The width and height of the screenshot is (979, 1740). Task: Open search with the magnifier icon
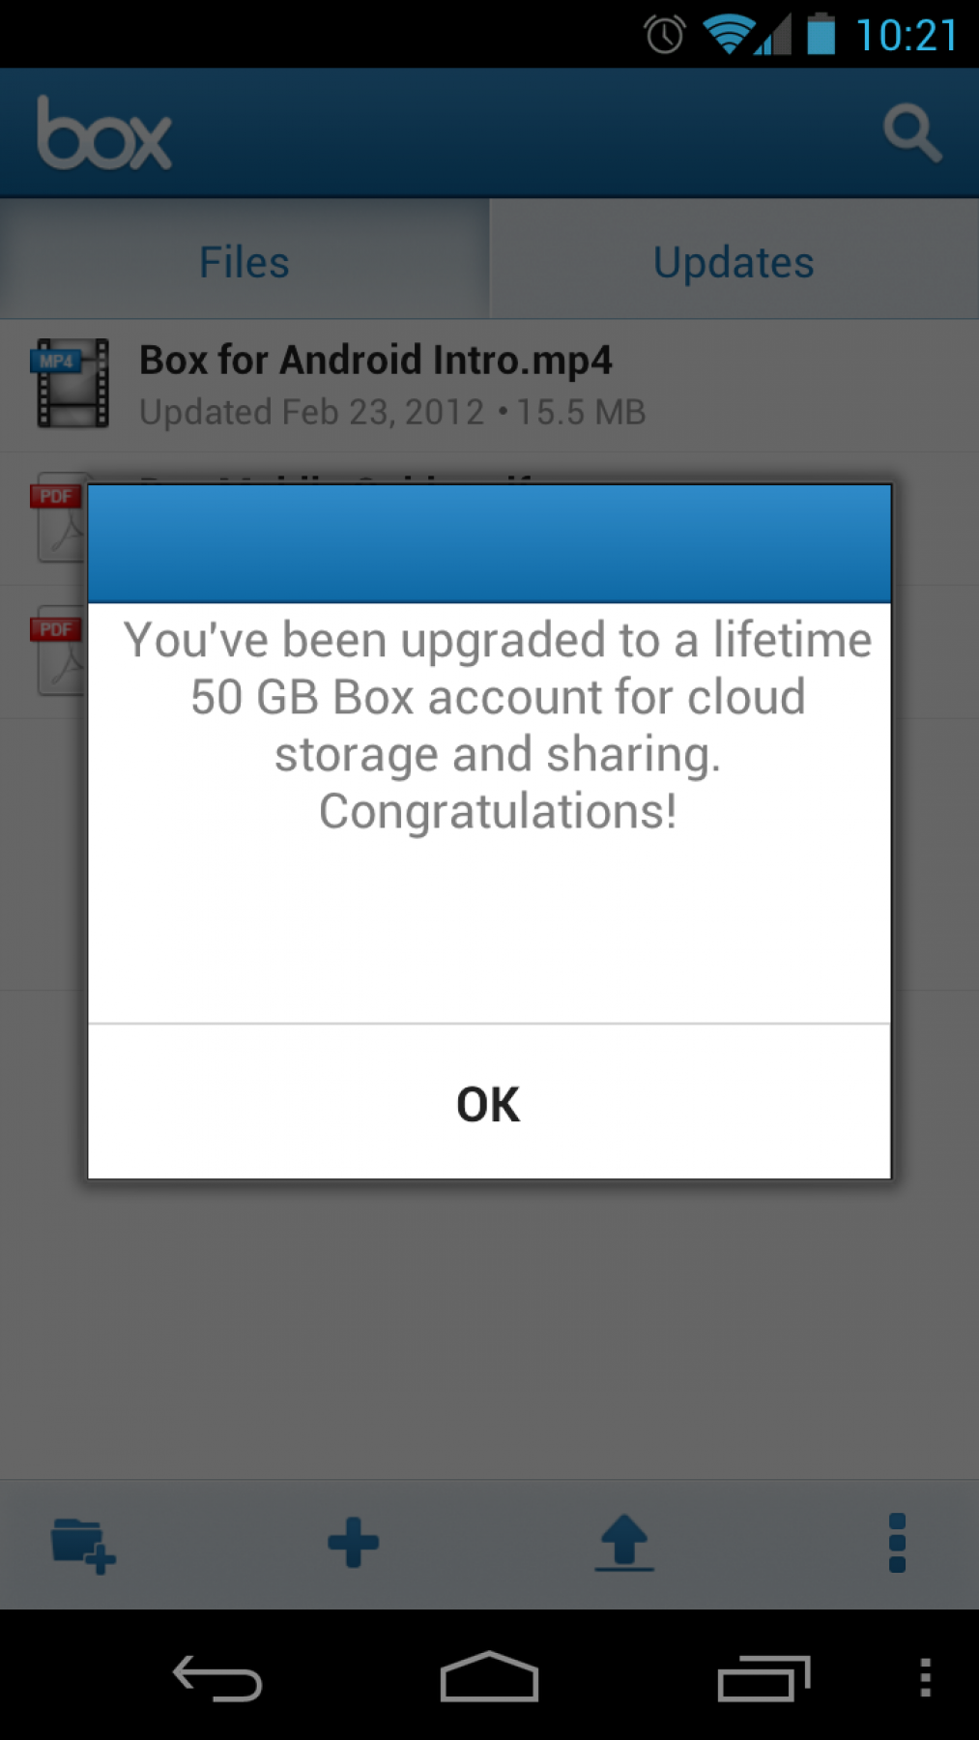912,133
